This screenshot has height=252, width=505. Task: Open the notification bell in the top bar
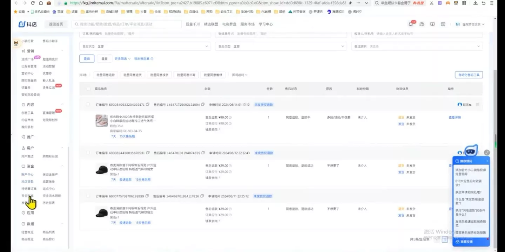(x=410, y=24)
